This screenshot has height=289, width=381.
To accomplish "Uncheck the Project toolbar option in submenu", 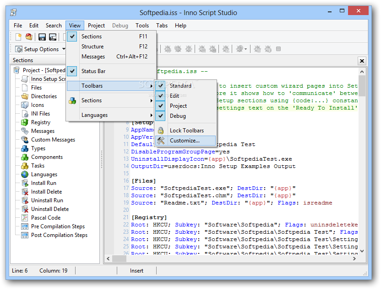I will (x=185, y=106).
